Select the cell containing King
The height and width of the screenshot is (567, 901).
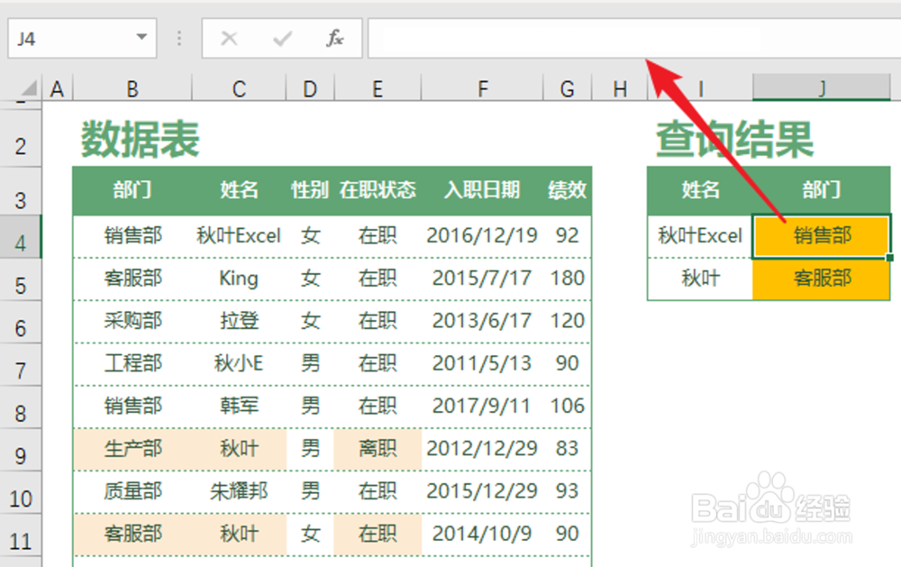(x=239, y=279)
